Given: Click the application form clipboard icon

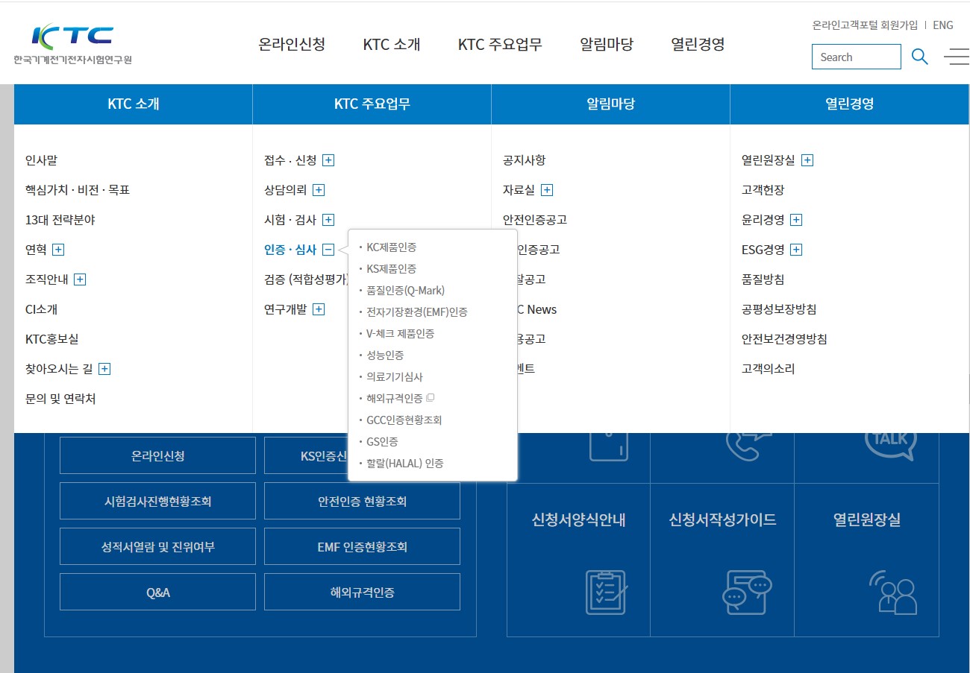Looking at the screenshot, I should click(607, 592).
